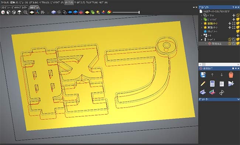Click the save toolpath floppy disk icon
Image resolution: width=240 pixels, height=145 pixels.
pyautogui.click(x=203, y=75)
